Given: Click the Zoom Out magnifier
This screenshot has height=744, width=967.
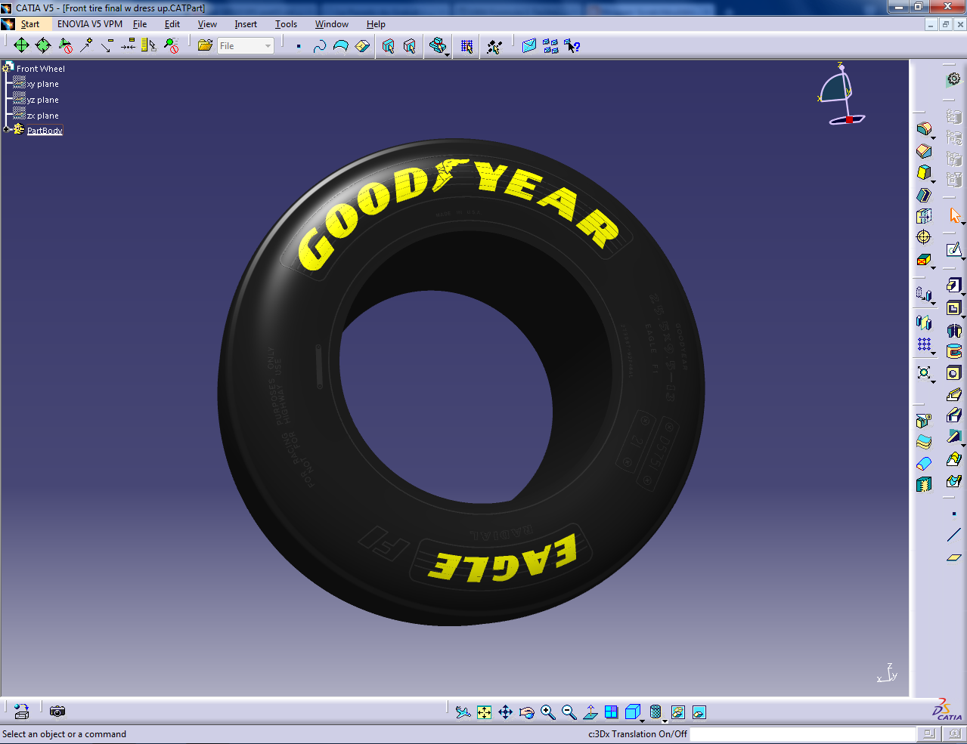Looking at the screenshot, I should coord(569,712).
